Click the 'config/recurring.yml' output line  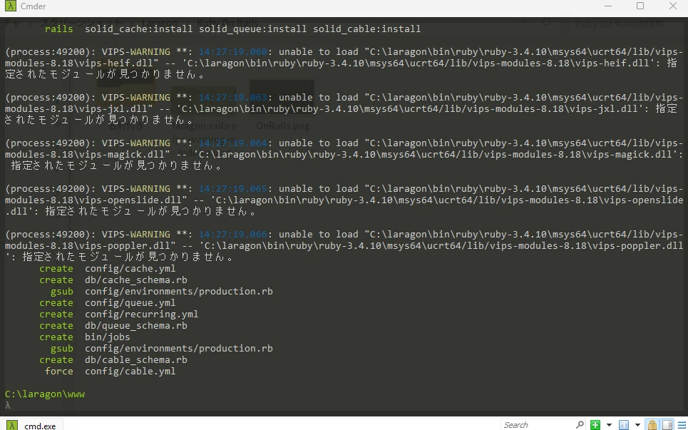click(142, 314)
